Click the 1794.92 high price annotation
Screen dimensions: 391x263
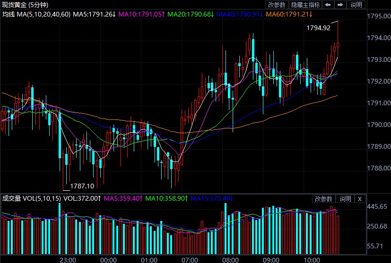tap(318, 28)
